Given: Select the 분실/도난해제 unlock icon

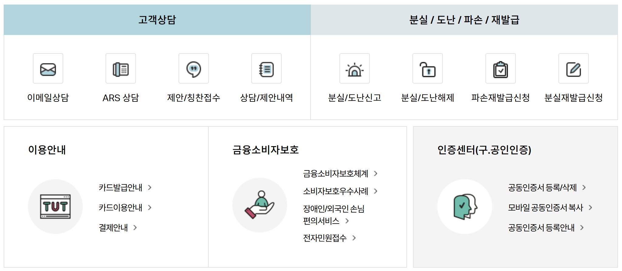Looking at the screenshot, I should click(x=427, y=68).
